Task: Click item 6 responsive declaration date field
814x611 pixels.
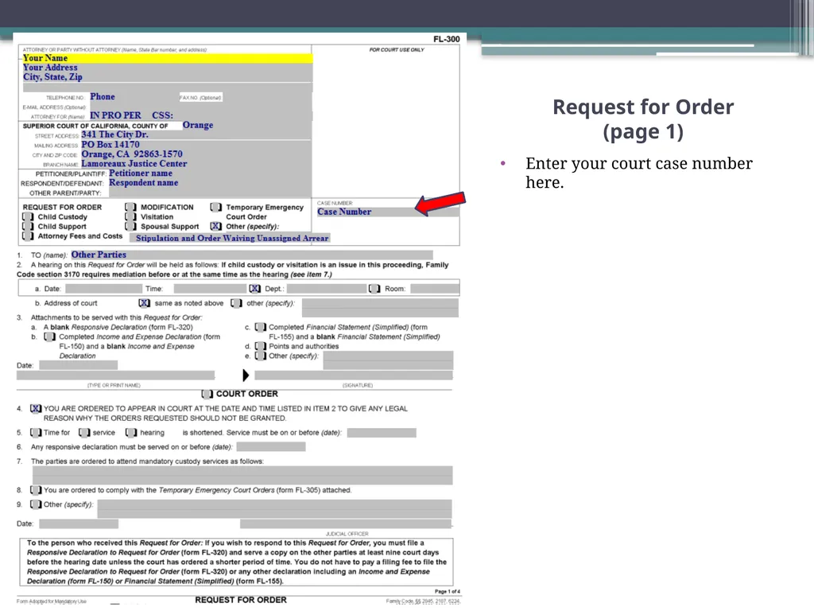Action: pos(271,447)
